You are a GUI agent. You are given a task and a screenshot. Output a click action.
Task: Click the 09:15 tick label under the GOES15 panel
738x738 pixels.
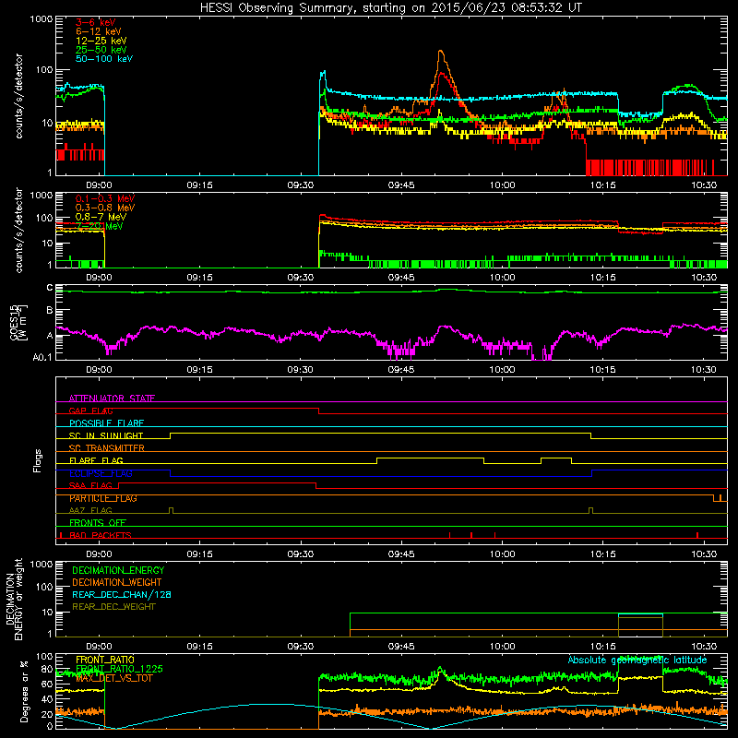199,370
